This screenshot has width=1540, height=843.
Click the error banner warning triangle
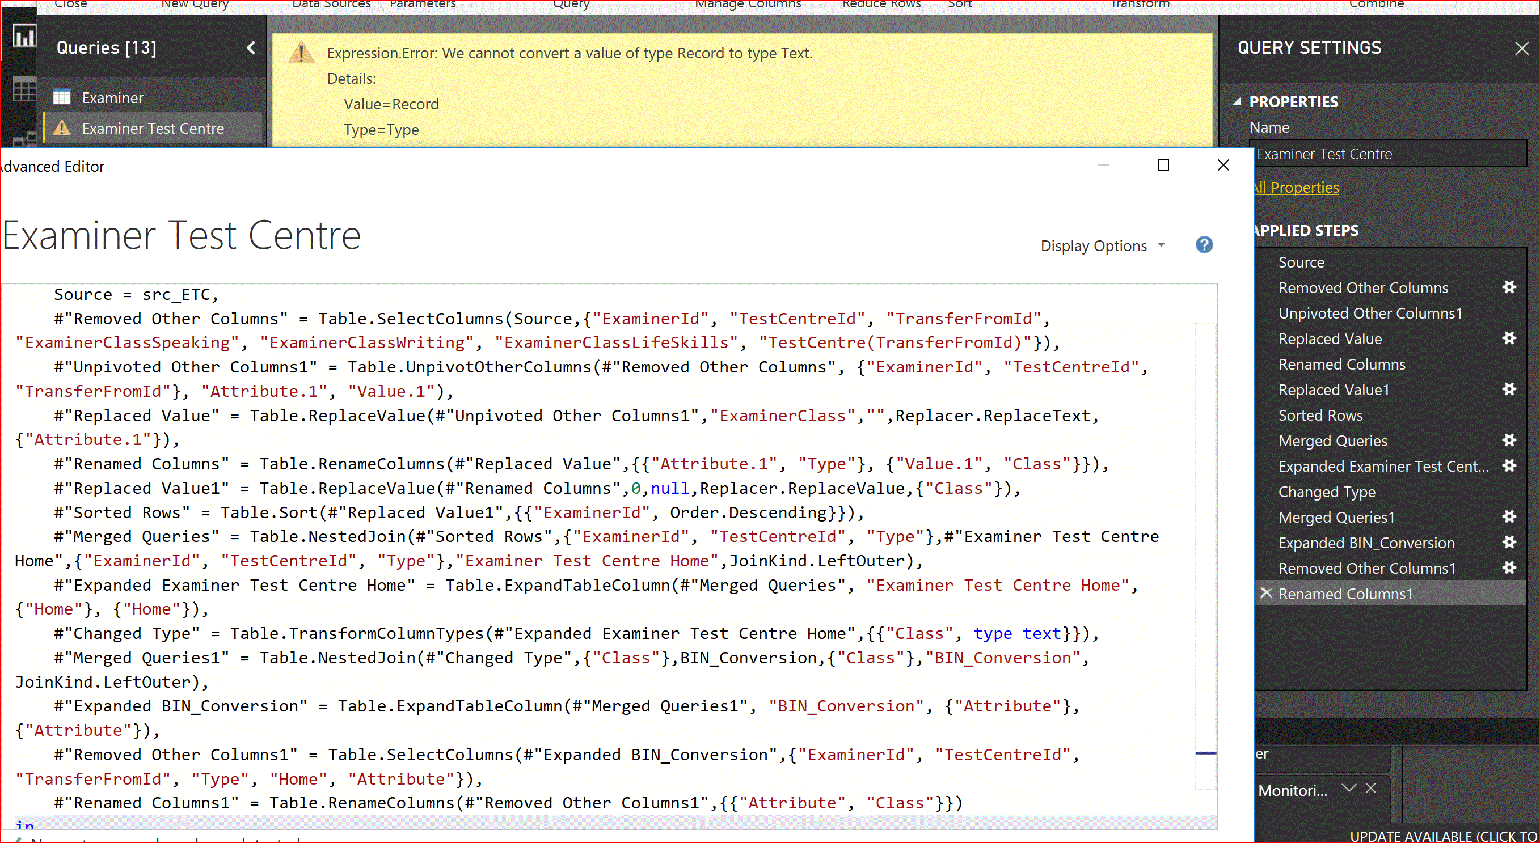[x=301, y=53]
